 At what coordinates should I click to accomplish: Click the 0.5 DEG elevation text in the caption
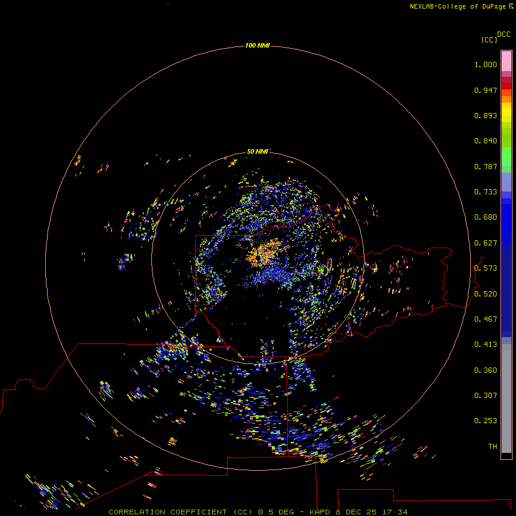point(276,512)
